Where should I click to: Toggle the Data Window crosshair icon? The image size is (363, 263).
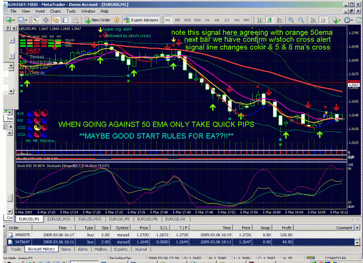[46, 20]
